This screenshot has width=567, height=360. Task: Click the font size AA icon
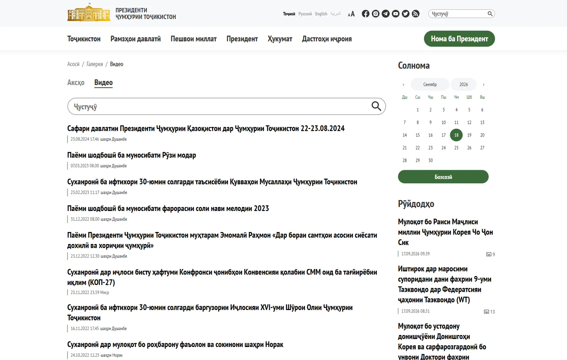(351, 14)
